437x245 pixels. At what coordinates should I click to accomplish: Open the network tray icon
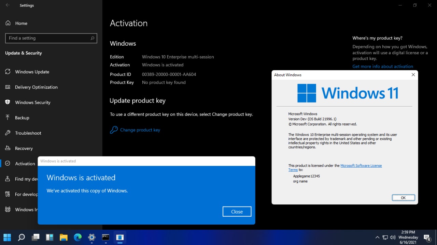[x=385, y=238]
